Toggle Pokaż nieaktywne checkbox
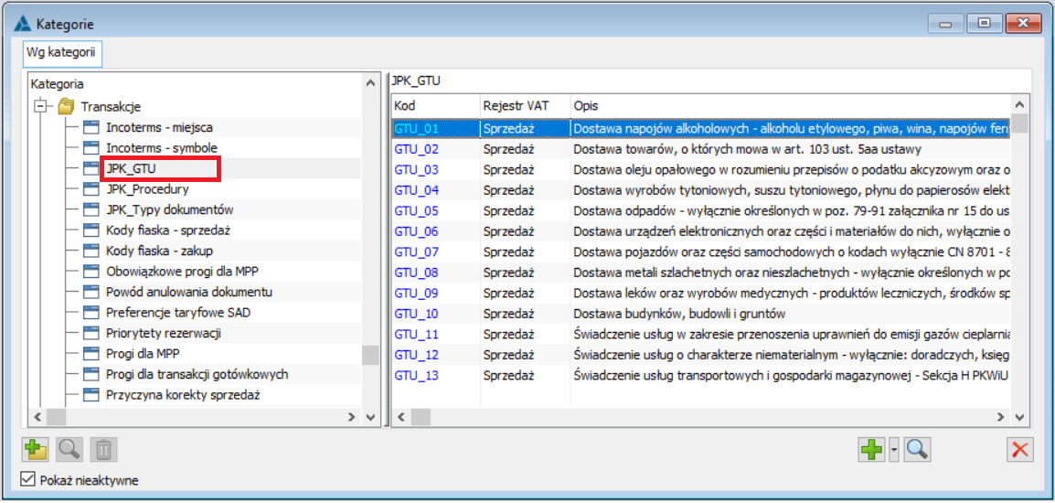1055x503 pixels. 27,480
